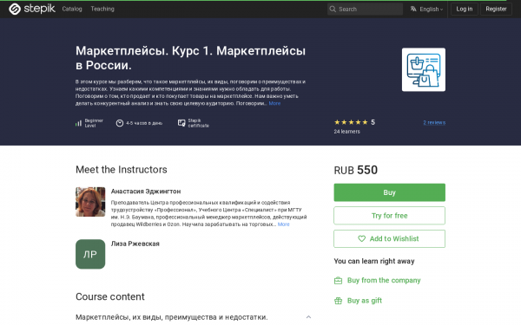Click the heart wishlist icon
The image size is (521, 325).
click(361, 239)
